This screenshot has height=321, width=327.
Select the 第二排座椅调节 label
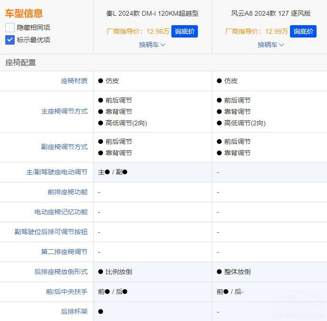[64, 252]
